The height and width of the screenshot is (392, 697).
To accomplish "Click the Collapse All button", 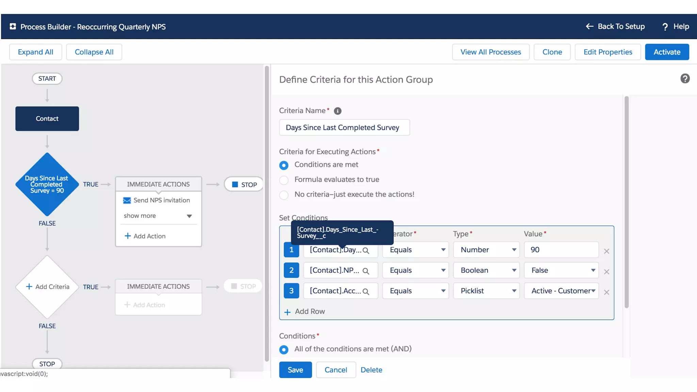I will pyautogui.click(x=94, y=52).
